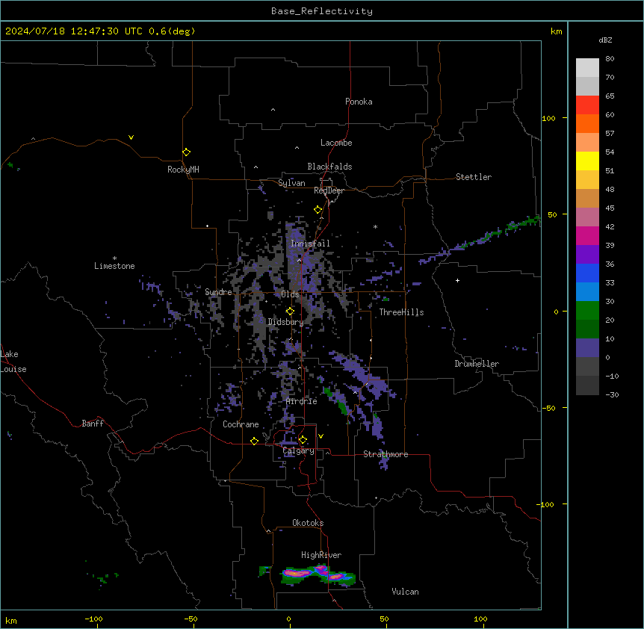Select the asterisk marker above Limestone
The width and height of the screenshot is (644, 629).
114,258
